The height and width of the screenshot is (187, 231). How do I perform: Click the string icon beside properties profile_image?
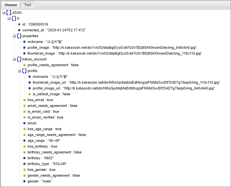pos(24,47)
